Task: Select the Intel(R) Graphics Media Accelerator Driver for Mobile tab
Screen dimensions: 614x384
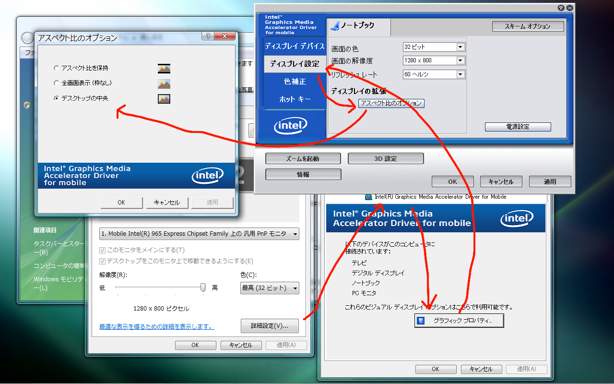Action: click(x=436, y=197)
